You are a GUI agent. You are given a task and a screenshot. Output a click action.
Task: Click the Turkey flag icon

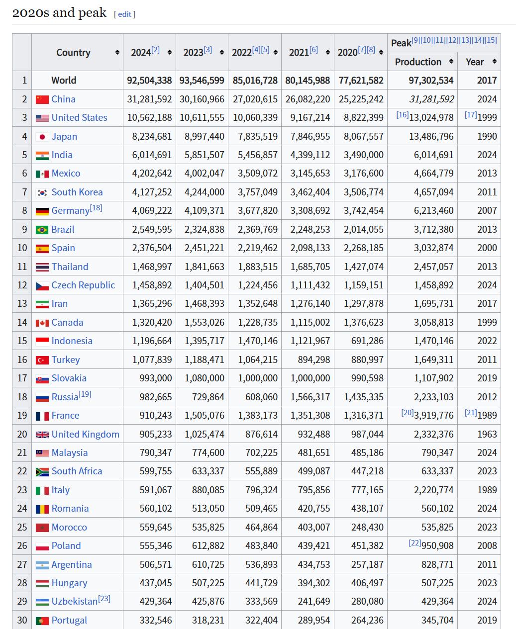tap(42, 360)
